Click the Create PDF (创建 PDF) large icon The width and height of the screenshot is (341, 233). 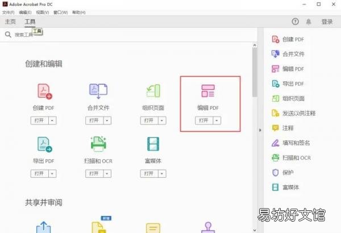click(x=45, y=91)
